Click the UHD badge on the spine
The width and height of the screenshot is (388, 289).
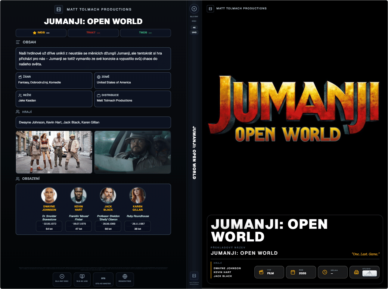(x=194, y=33)
